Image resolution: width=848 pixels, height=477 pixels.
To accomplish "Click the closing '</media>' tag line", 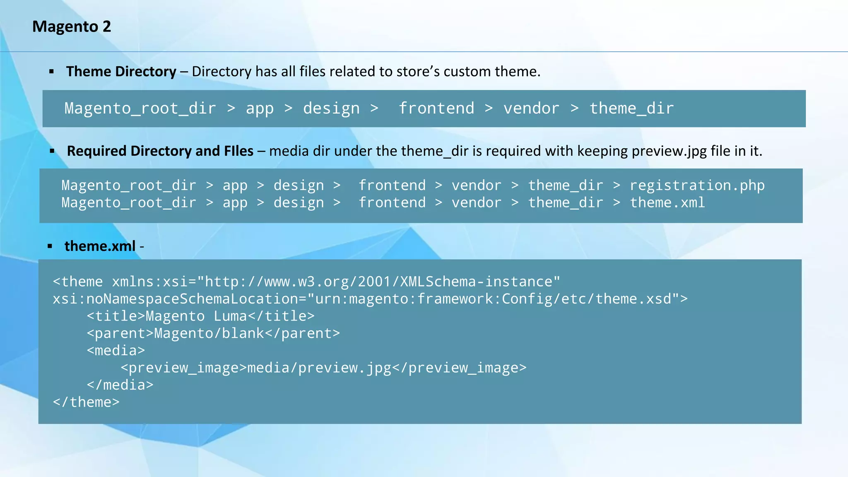I will coord(120,385).
